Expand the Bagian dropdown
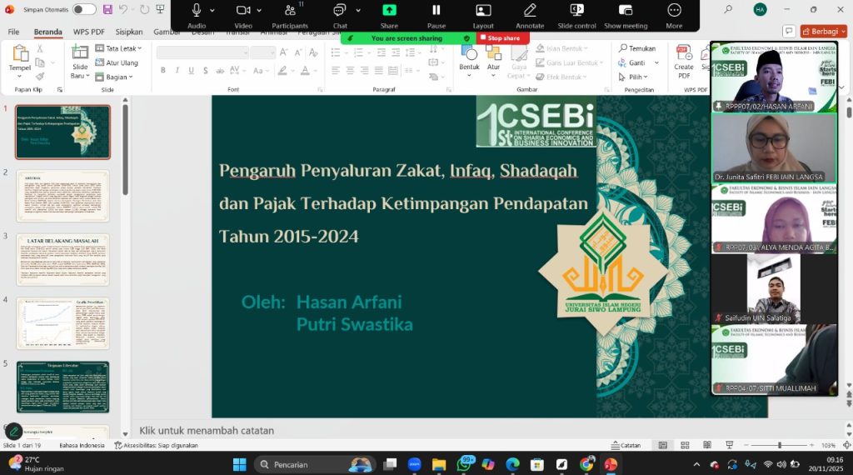This screenshot has width=853, height=475. pyautogui.click(x=119, y=77)
